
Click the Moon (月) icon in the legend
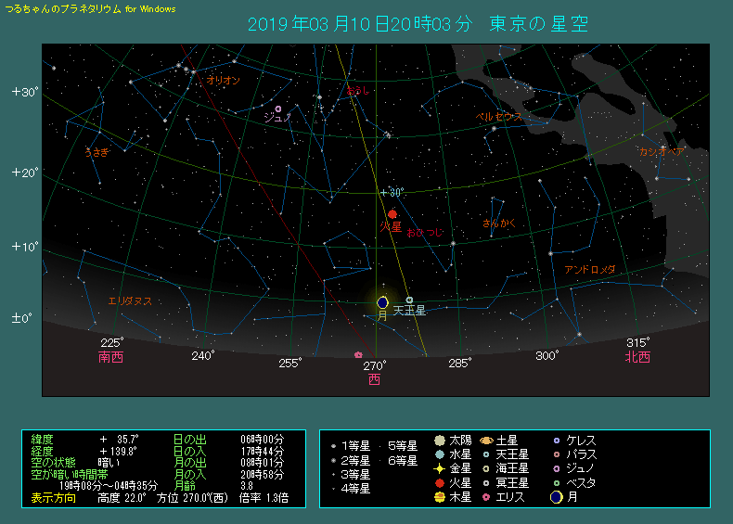[556, 497]
